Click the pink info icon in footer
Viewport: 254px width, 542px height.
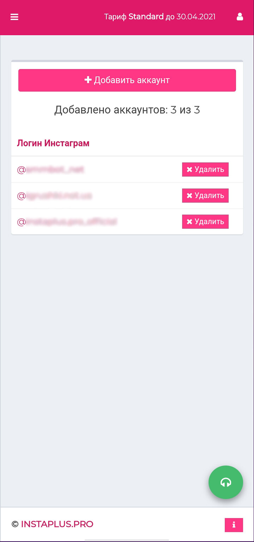coord(234,525)
